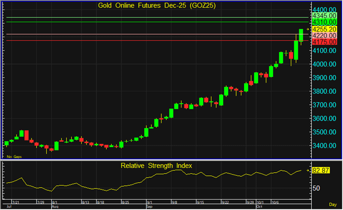The image size is (343, 210).
Task: Click the 9/15 date on the time axis
Action: point(200,203)
